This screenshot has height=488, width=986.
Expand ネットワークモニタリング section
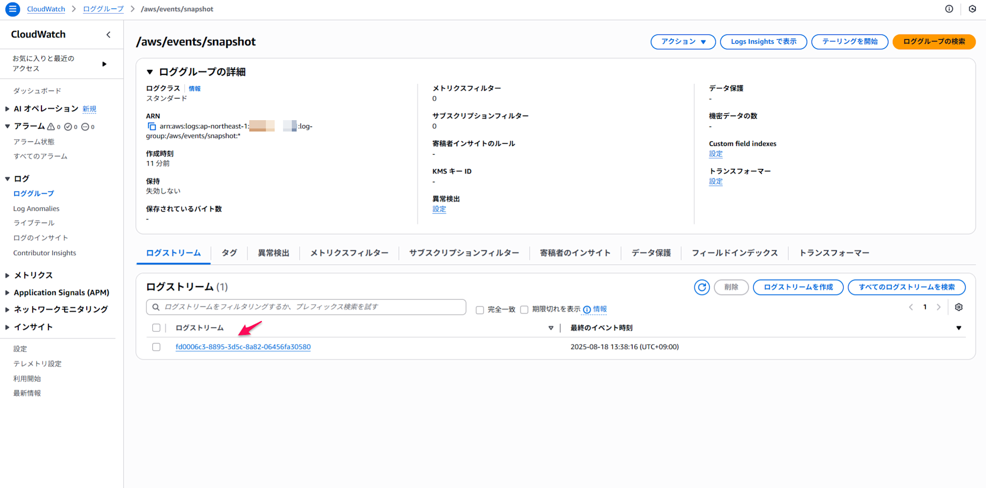tap(7, 310)
